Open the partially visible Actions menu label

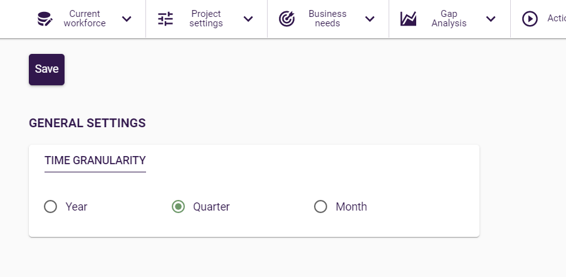click(556, 19)
